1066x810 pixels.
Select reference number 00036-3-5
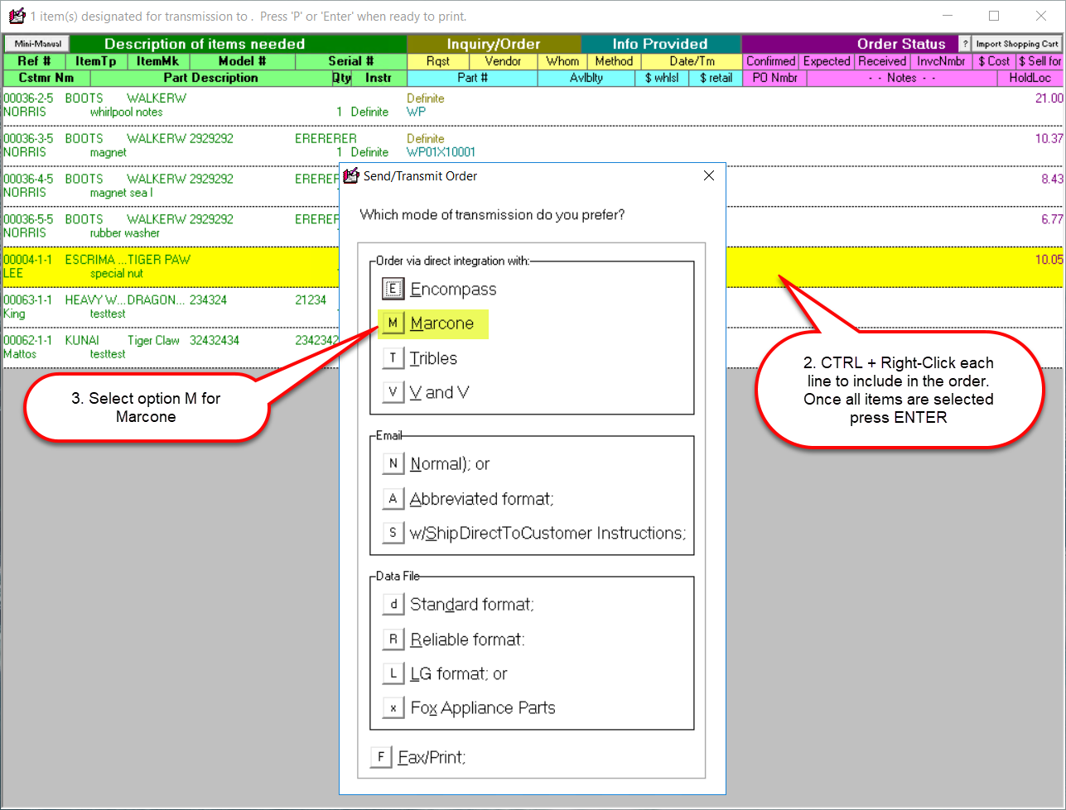coord(29,139)
